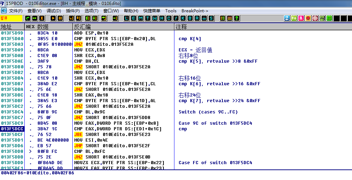Click the Trace over toolbar icon
Screen dimensions: 352x180
pos(95,18)
